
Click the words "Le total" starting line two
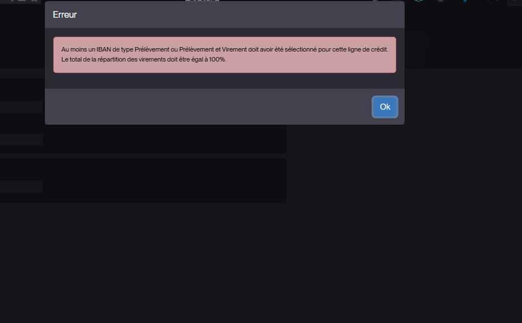click(71, 59)
